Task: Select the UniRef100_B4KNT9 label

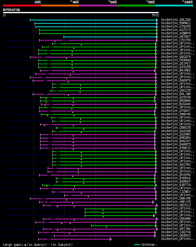Action: [x=176, y=80]
